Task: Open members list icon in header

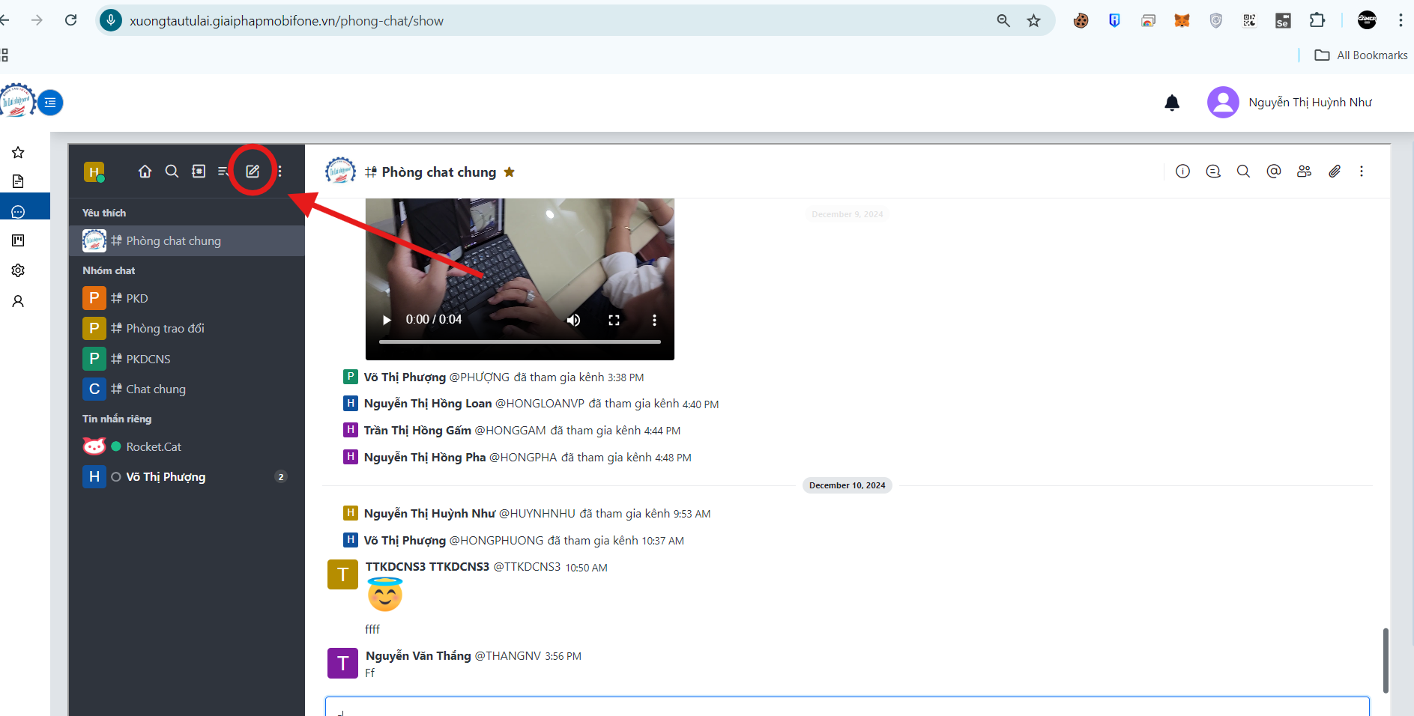Action: pyautogui.click(x=1304, y=172)
